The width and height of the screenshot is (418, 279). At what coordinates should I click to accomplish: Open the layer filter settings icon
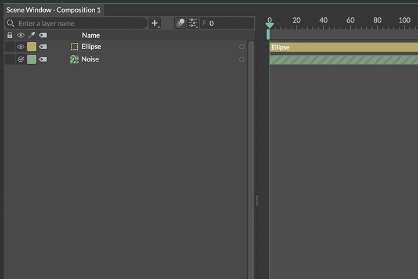(x=193, y=23)
